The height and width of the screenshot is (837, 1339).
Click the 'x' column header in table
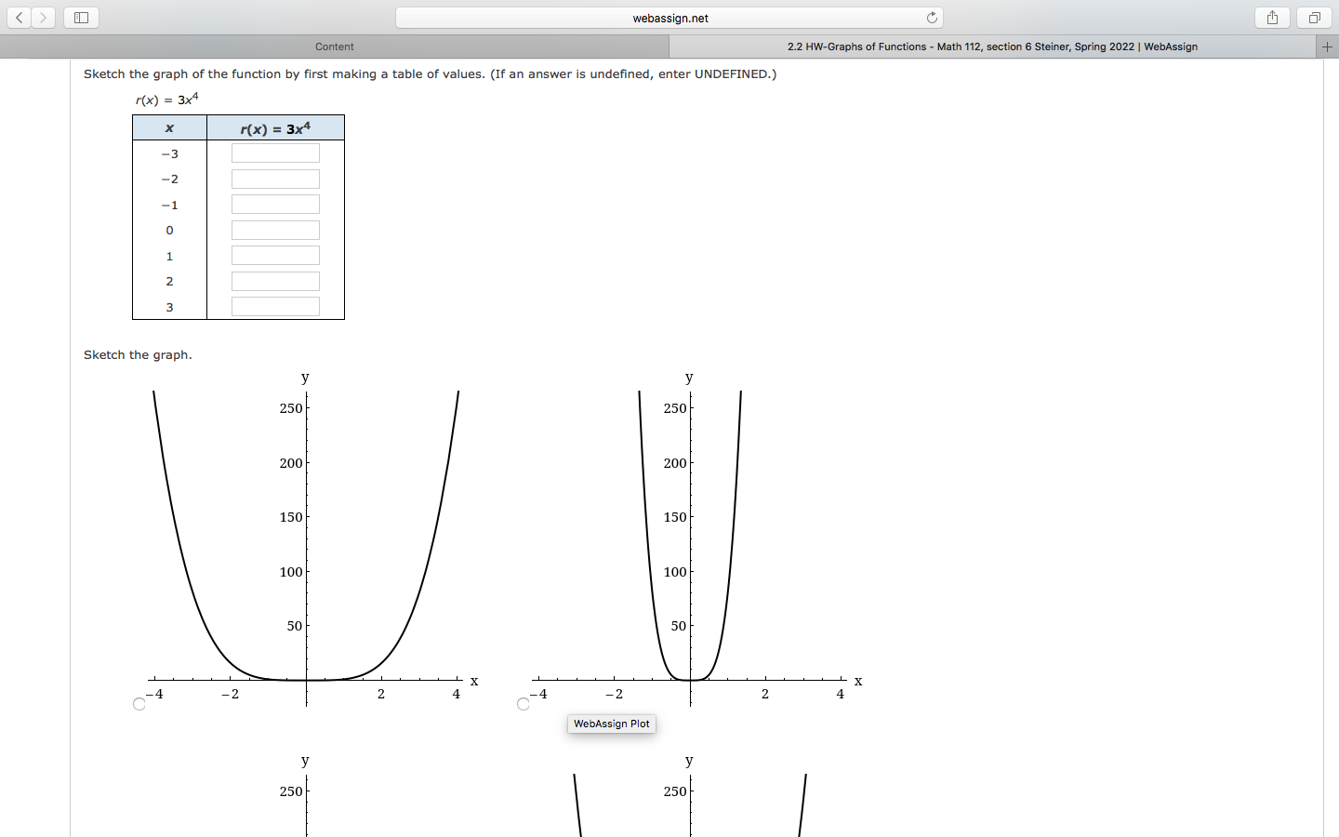tap(169, 128)
